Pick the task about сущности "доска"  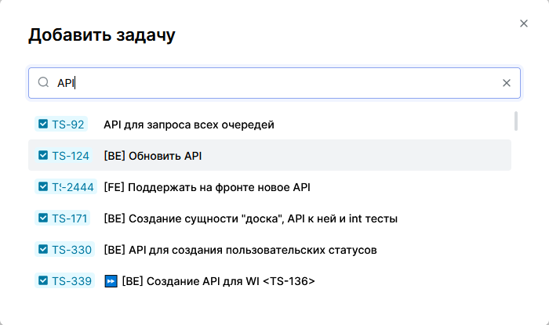tap(250, 218)
